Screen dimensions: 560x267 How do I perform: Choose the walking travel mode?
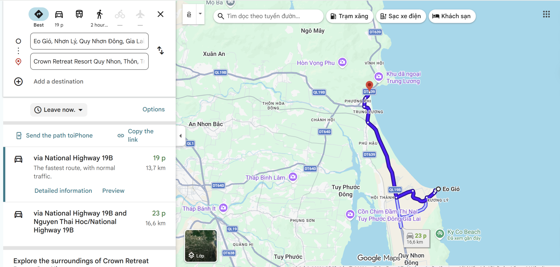[x=99, y=14]
